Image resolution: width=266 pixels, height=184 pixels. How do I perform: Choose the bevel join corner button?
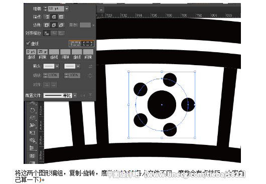pos(61,25)
